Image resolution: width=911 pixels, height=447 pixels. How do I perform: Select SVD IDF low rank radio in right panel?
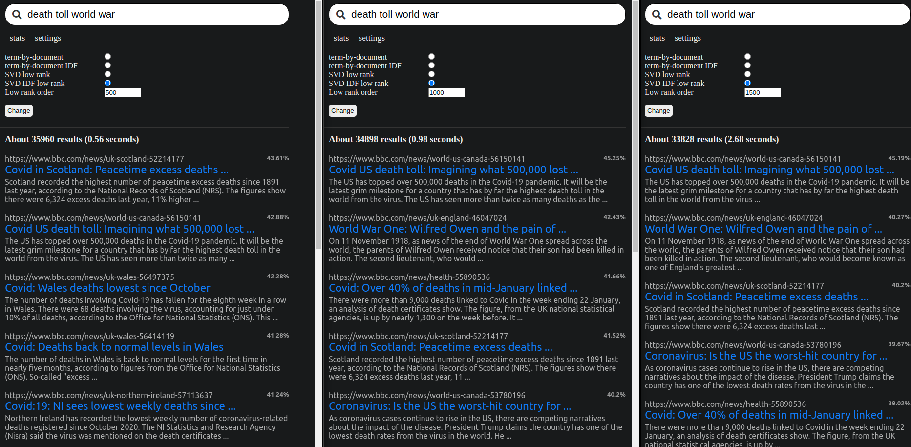point(747,83)
